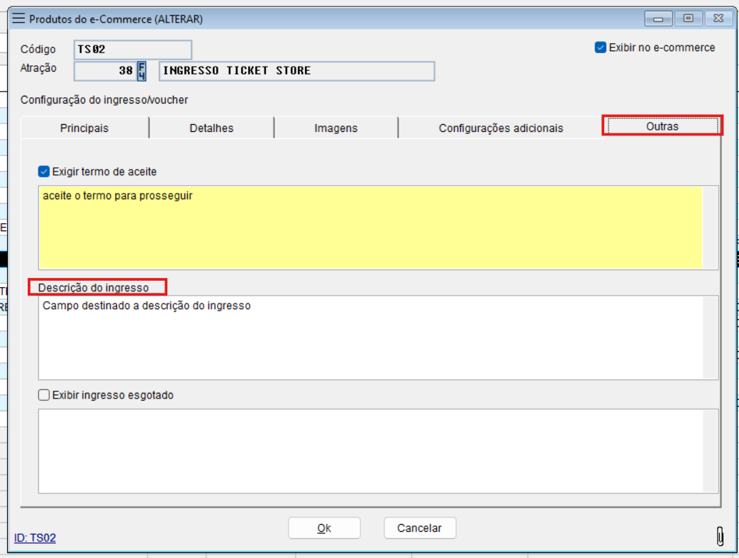This screenshot has height=558, width=739.
Task: Open the Detalhes tab
Action: pos(211,128)
